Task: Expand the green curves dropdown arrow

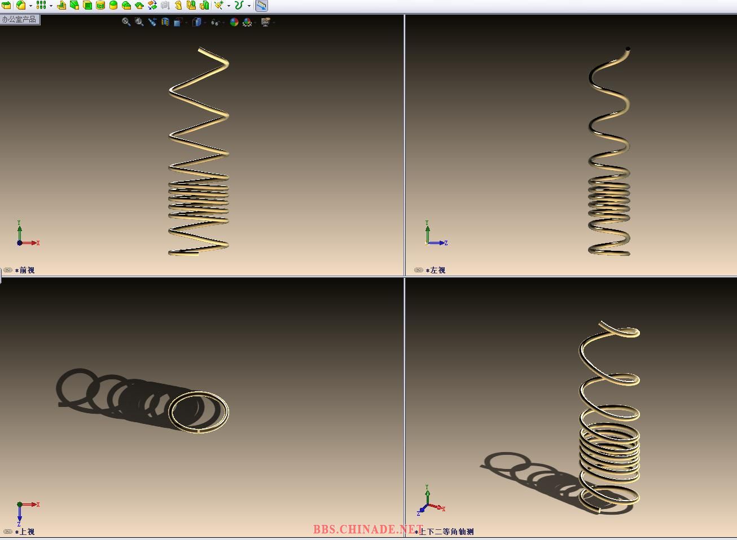Action: (x=249, y=6)
